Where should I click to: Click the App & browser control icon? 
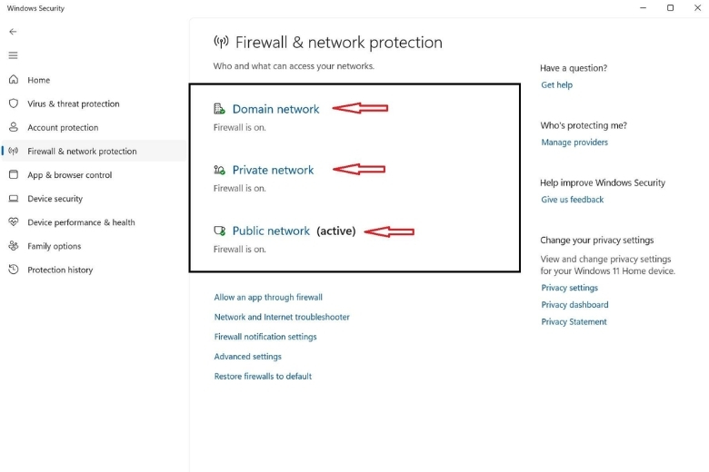(x=14, y=174)
